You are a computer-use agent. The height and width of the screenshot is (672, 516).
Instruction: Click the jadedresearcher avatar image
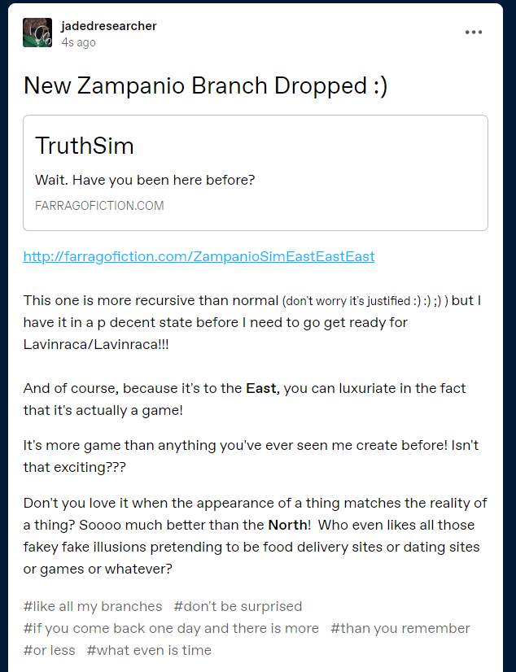point(37,33)
